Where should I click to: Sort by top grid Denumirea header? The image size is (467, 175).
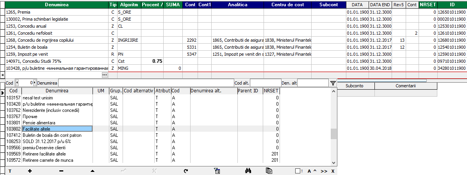[57, 5]
